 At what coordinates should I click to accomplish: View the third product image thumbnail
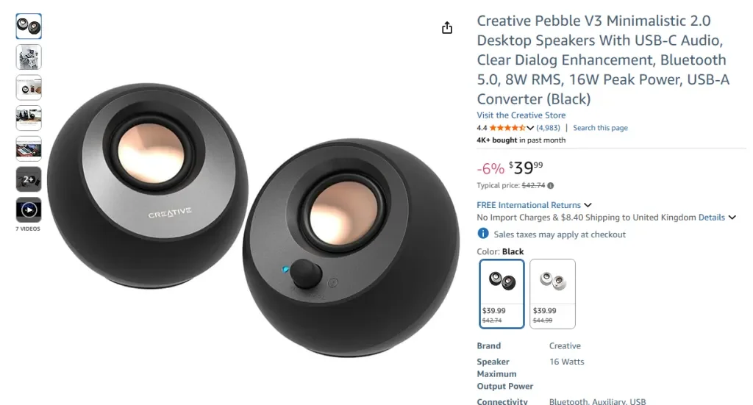click(29, 87)
